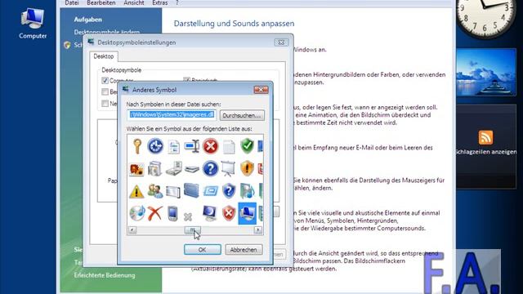Confirm with OK in Anderes Symbol

pos(202,250)
